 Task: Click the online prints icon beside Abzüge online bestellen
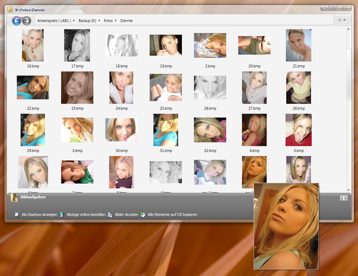coord(62,214)
